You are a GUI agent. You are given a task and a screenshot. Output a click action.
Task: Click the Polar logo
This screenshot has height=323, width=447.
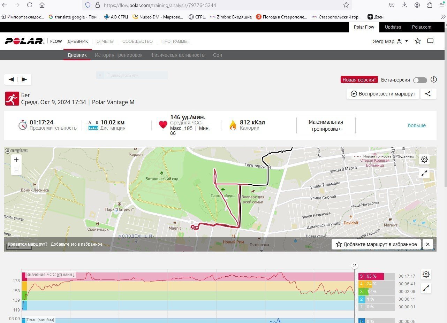[24, 41]
